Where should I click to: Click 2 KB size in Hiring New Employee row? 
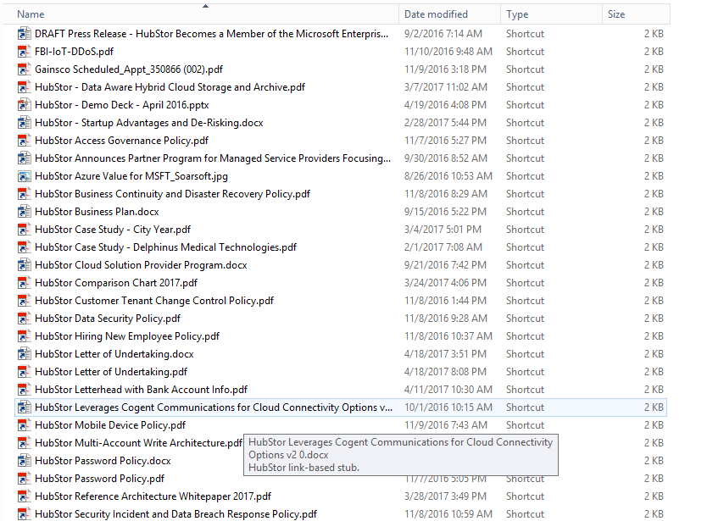click(x=654, y=336)
